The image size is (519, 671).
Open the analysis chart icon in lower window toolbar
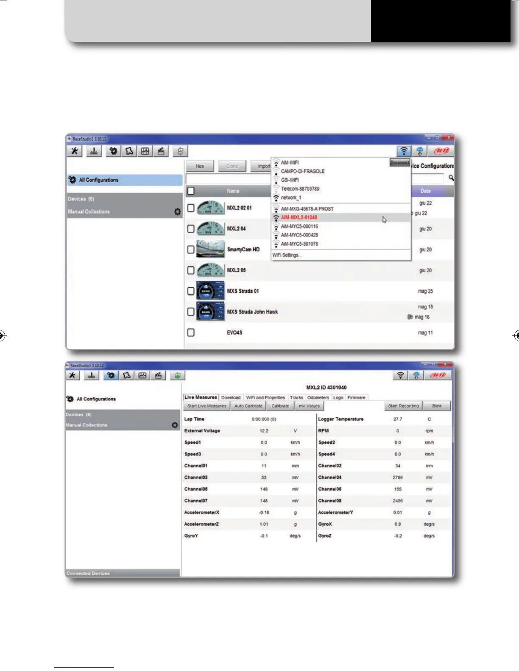(142, 375)
